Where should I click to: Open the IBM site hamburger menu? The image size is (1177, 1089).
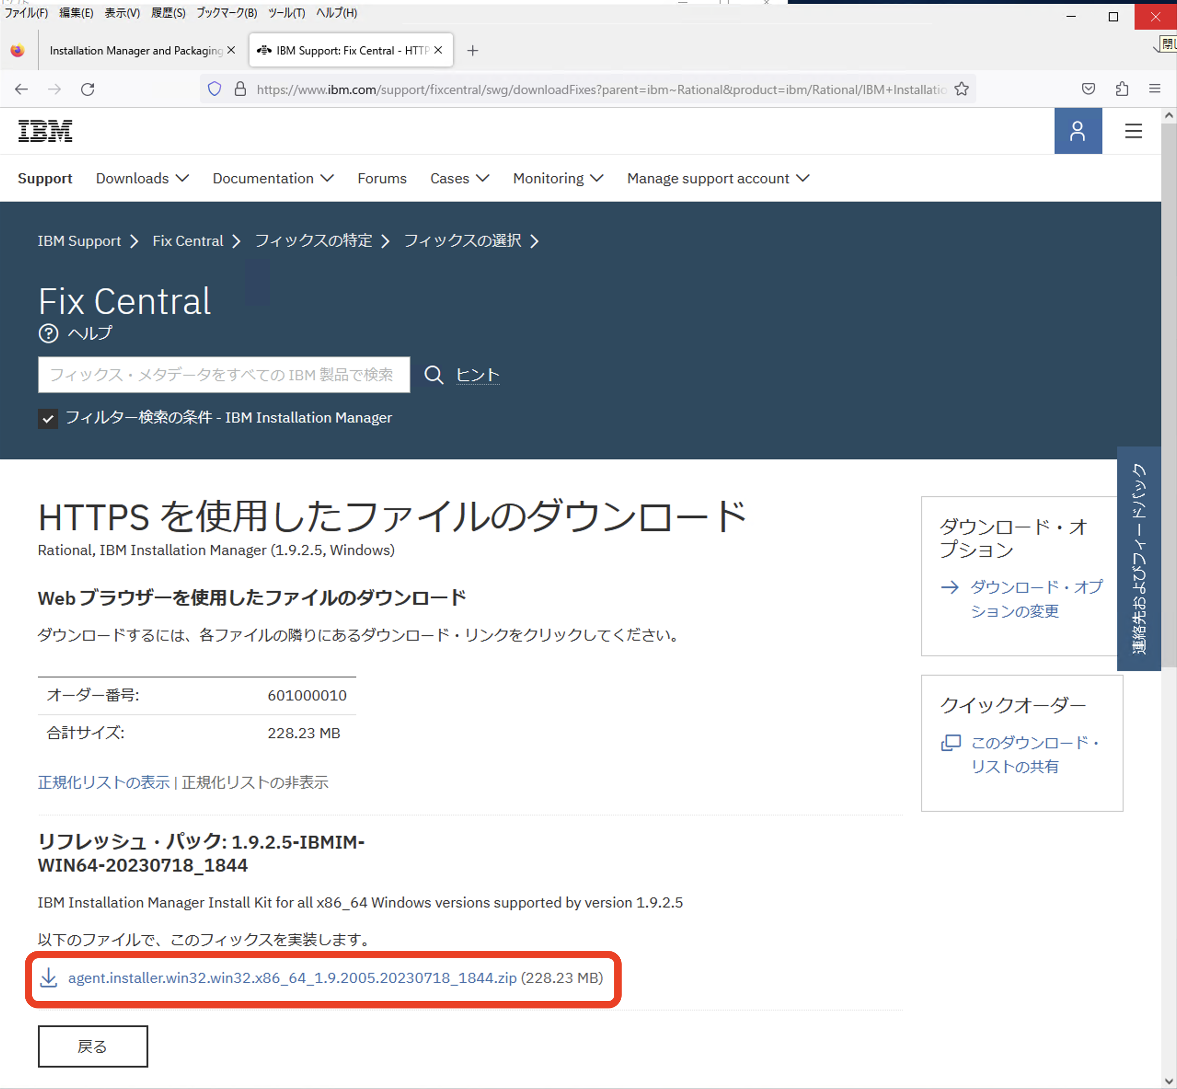(1133, 131)
